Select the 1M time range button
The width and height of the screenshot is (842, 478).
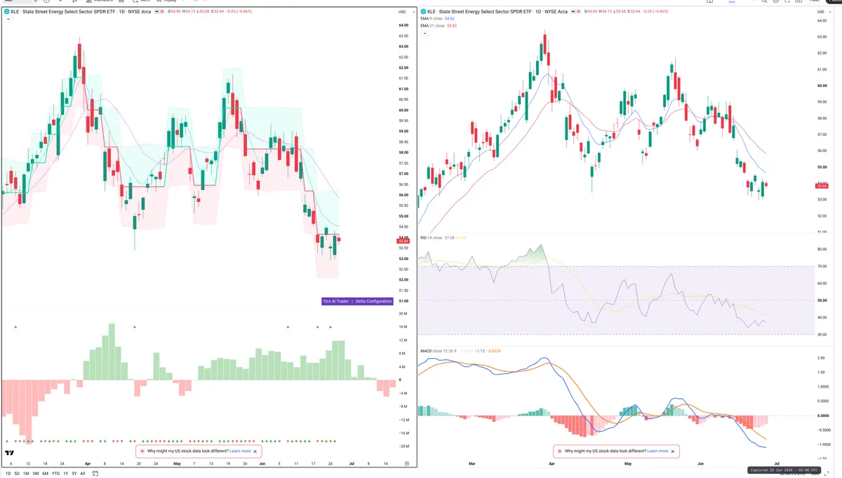pyautogui.click(x=26, y=473)
